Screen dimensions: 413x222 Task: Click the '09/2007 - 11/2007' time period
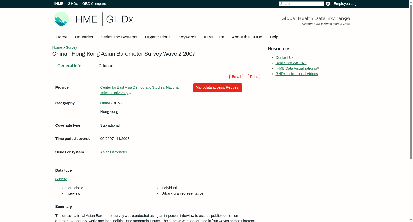point(115,139)
